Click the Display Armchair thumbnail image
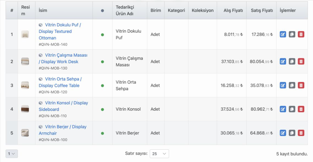Image resolution: width=313 pixels, height=162 pixels. (25, 133)
